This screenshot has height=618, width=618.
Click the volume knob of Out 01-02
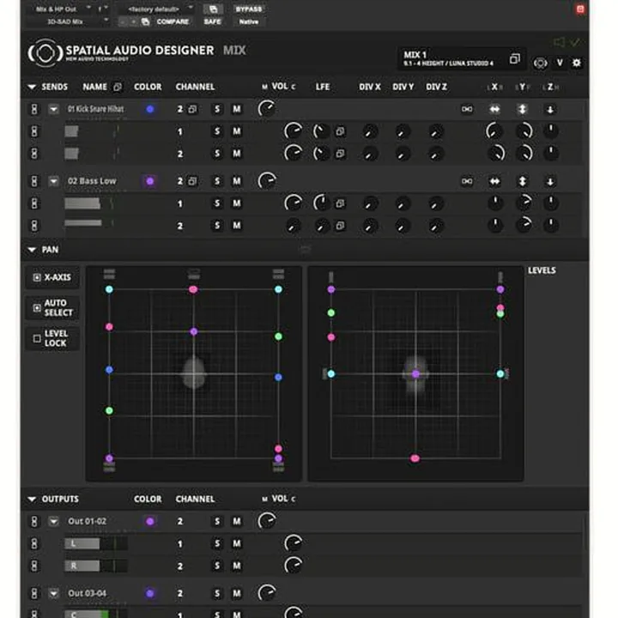(267, 521)
